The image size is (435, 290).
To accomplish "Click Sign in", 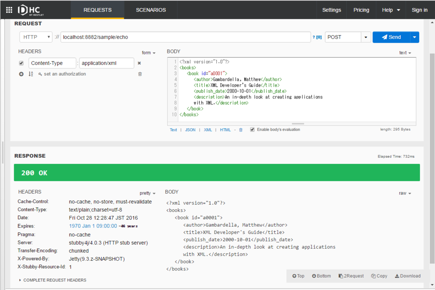I will tap(419, 10).
